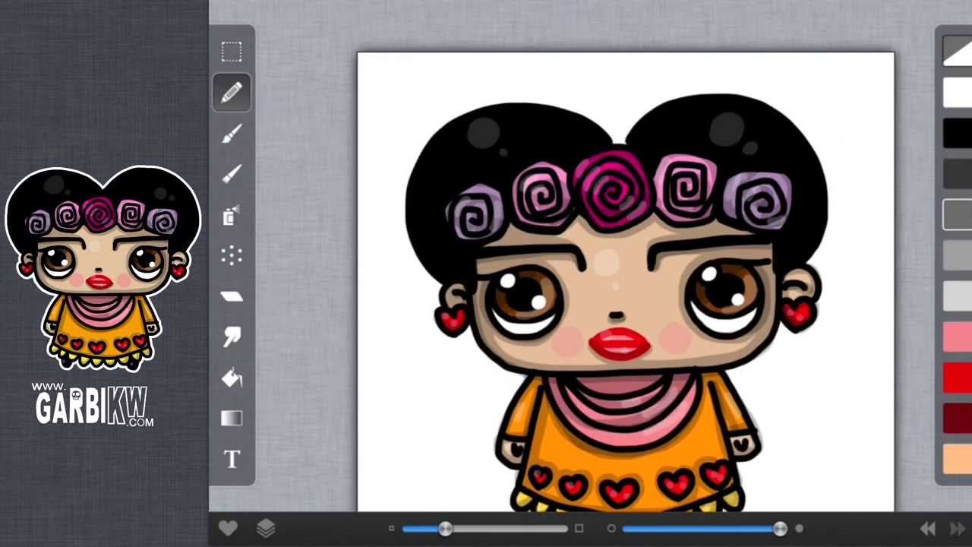Image resolution: width=972 pixels, height=547 pixels.
Task: Select the Eraser tool
Action: (x=232, y=296)
